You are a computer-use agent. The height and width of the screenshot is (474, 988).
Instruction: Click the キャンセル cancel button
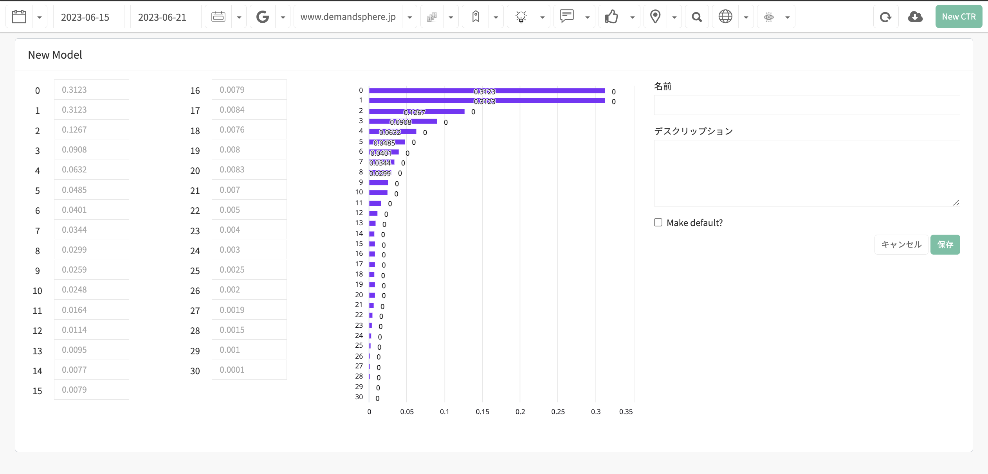tap(901, 244)
